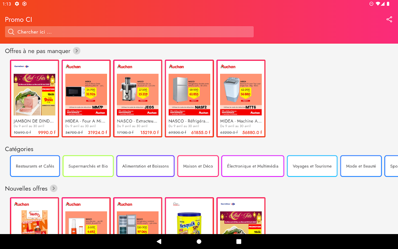Open the Nesquik product image
The image size is (398, 249).
(189, 223)
